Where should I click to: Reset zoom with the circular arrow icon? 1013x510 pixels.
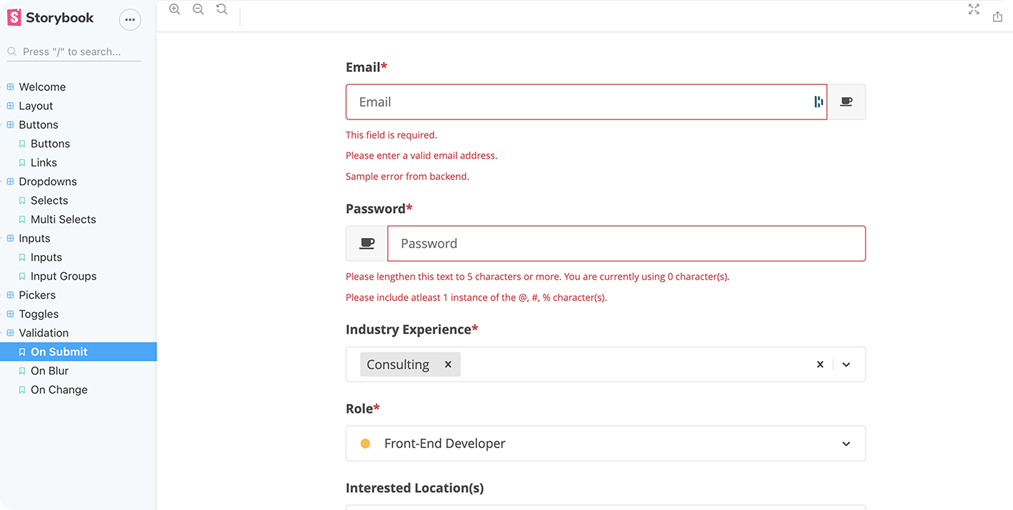pos(222,9)
